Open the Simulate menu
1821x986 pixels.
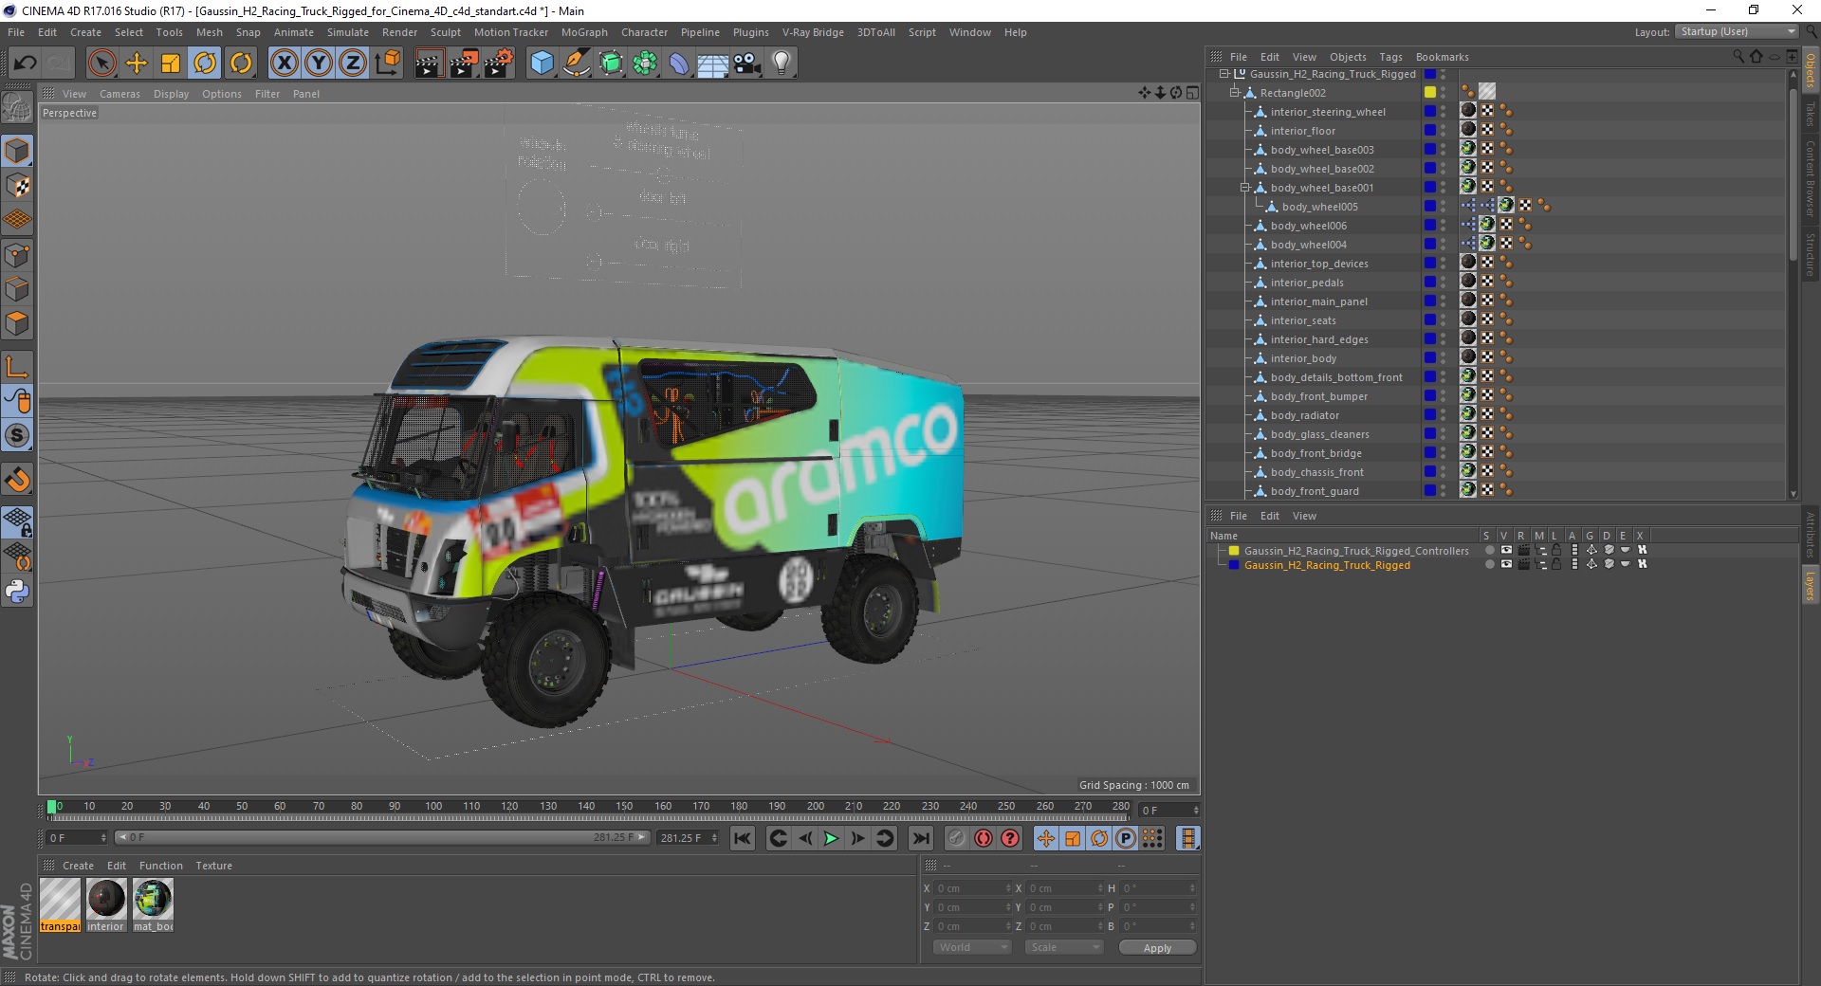coord(348,32)
